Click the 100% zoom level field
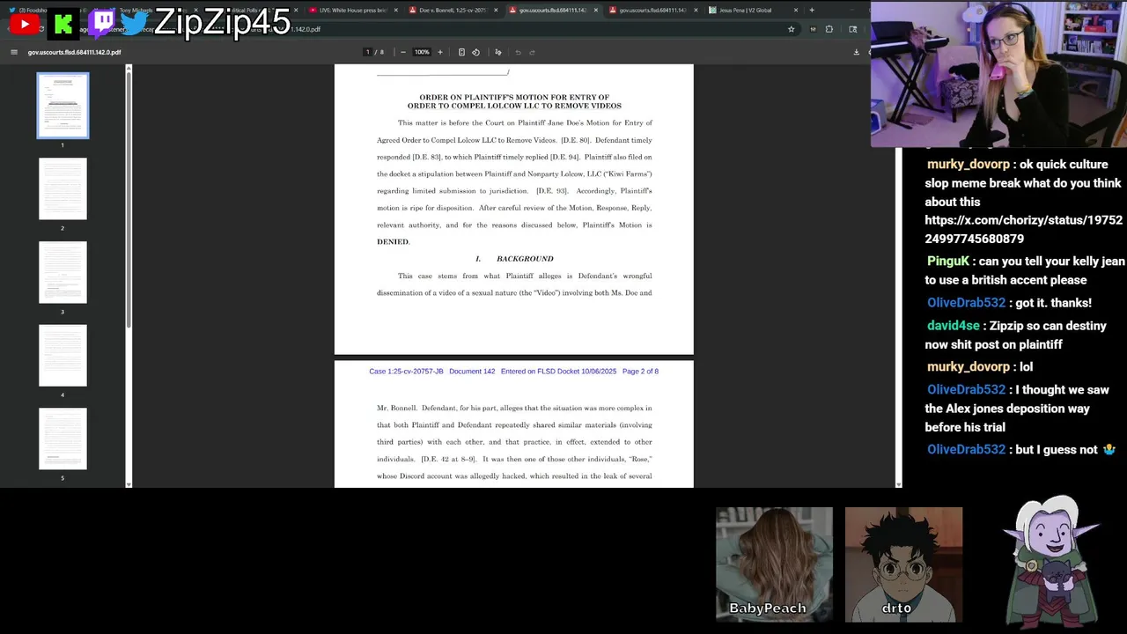 pos(422,52)
